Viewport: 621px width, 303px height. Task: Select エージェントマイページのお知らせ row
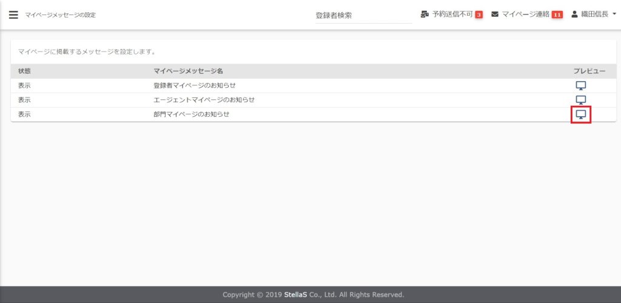point(204,100)
